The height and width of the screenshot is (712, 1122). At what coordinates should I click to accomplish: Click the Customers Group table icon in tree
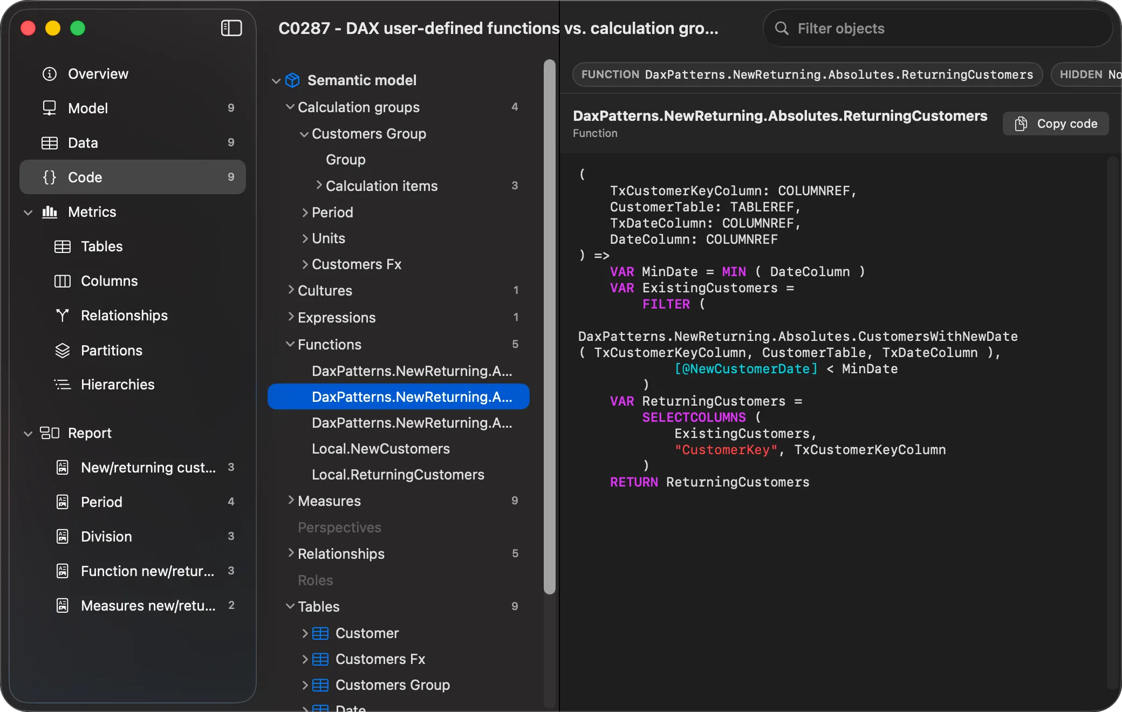pyautogui.click(x=320, y=685)
